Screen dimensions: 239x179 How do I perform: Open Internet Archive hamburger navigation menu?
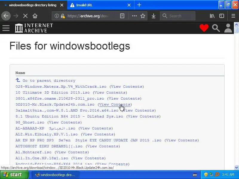(6, 28)
